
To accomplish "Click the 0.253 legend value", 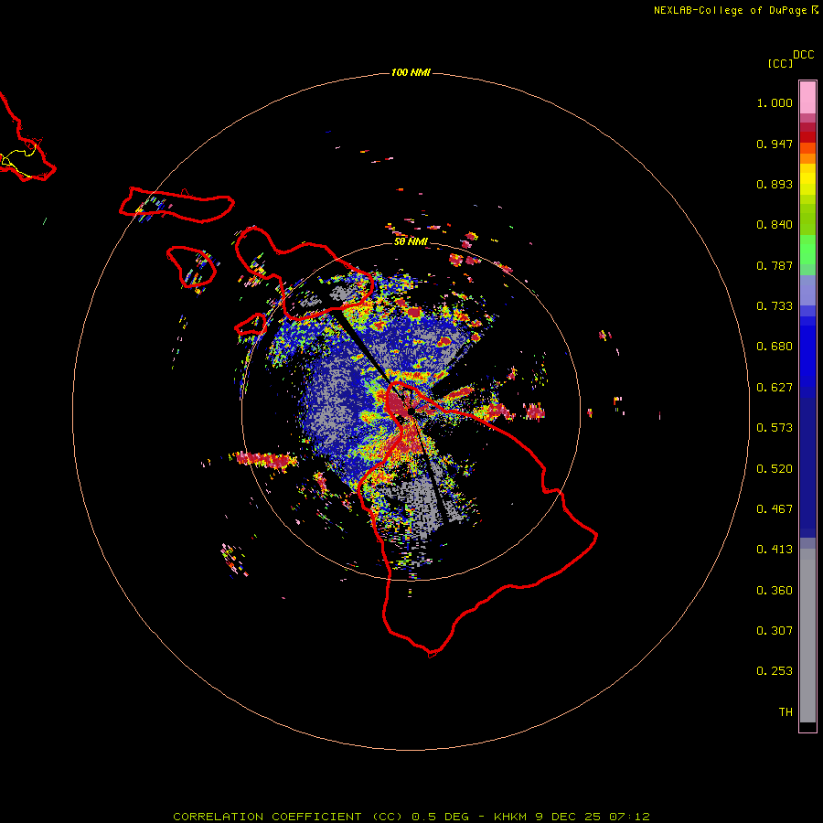I will [775, 671].
